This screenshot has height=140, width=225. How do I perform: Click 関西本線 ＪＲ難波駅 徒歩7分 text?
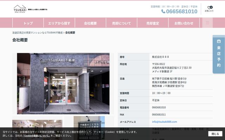tap(168, 86)
